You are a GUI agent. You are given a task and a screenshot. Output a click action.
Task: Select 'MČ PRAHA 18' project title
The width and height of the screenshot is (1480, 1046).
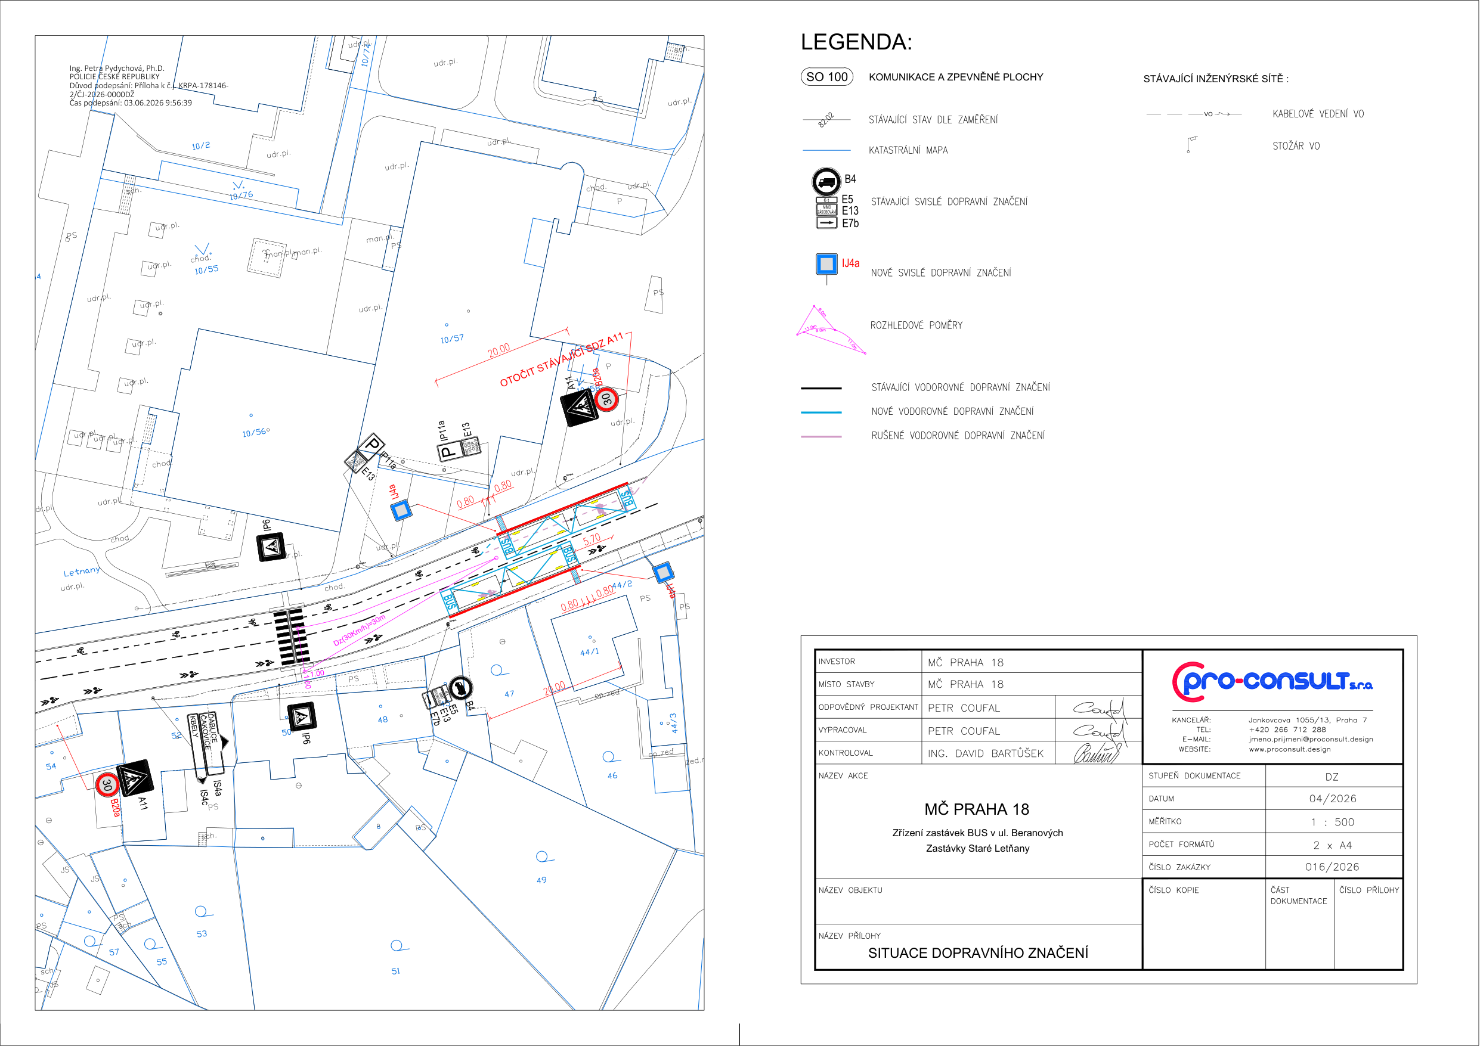[x=977, y=809]
